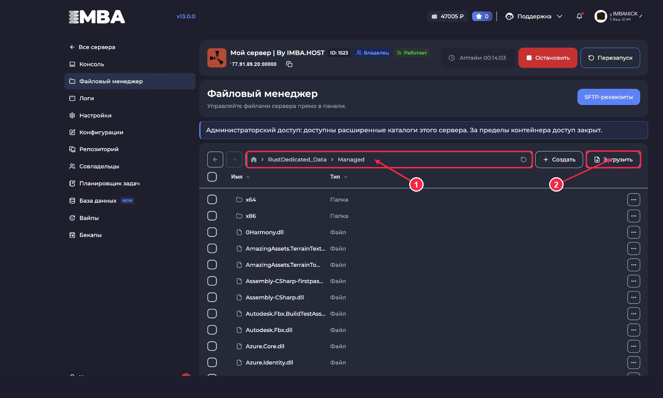Click the blue star bonus counter
Viewport: 663px width, 398px height.
point(482,16)
